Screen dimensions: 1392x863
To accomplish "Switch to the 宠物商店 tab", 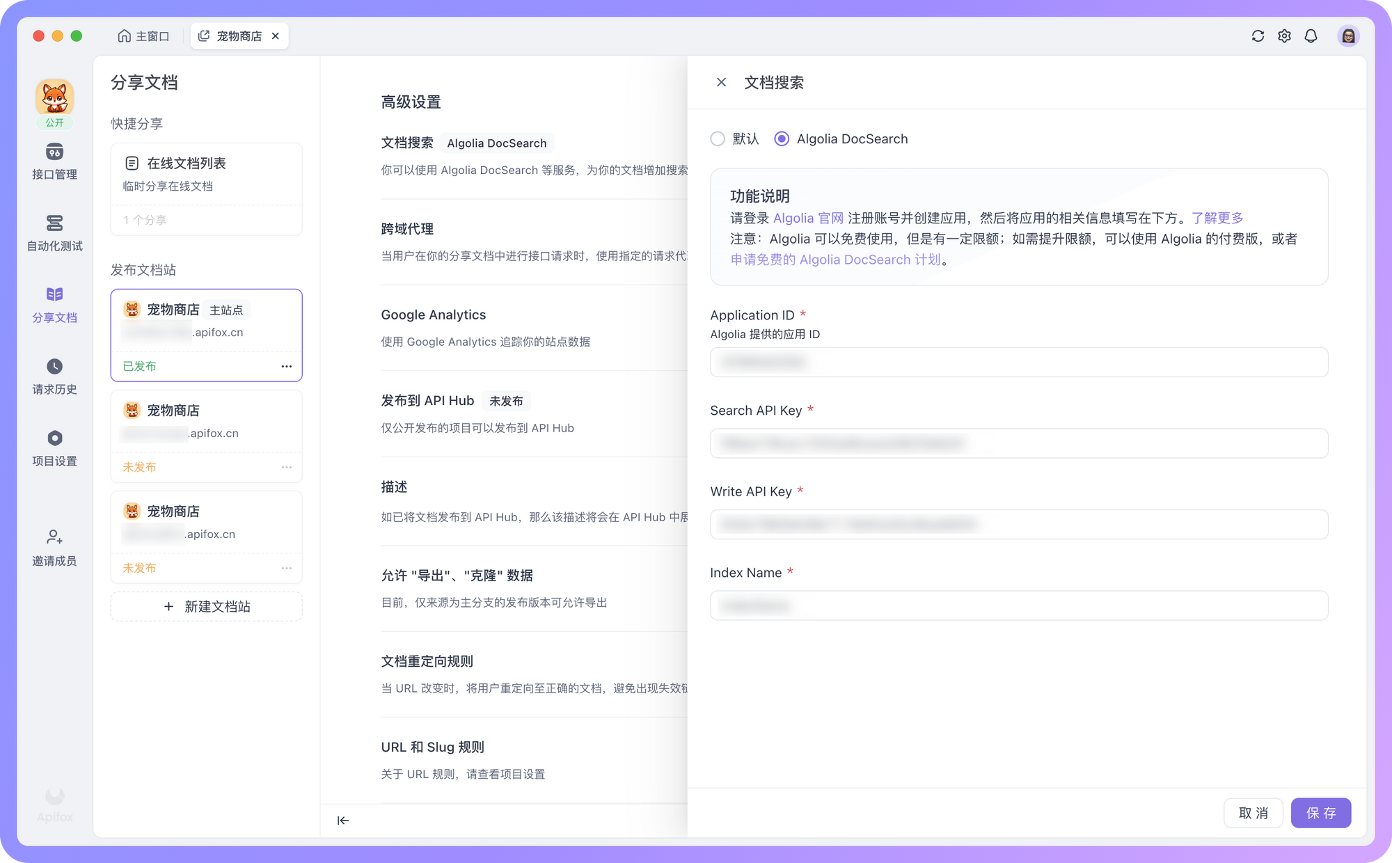I will point(239,36).
